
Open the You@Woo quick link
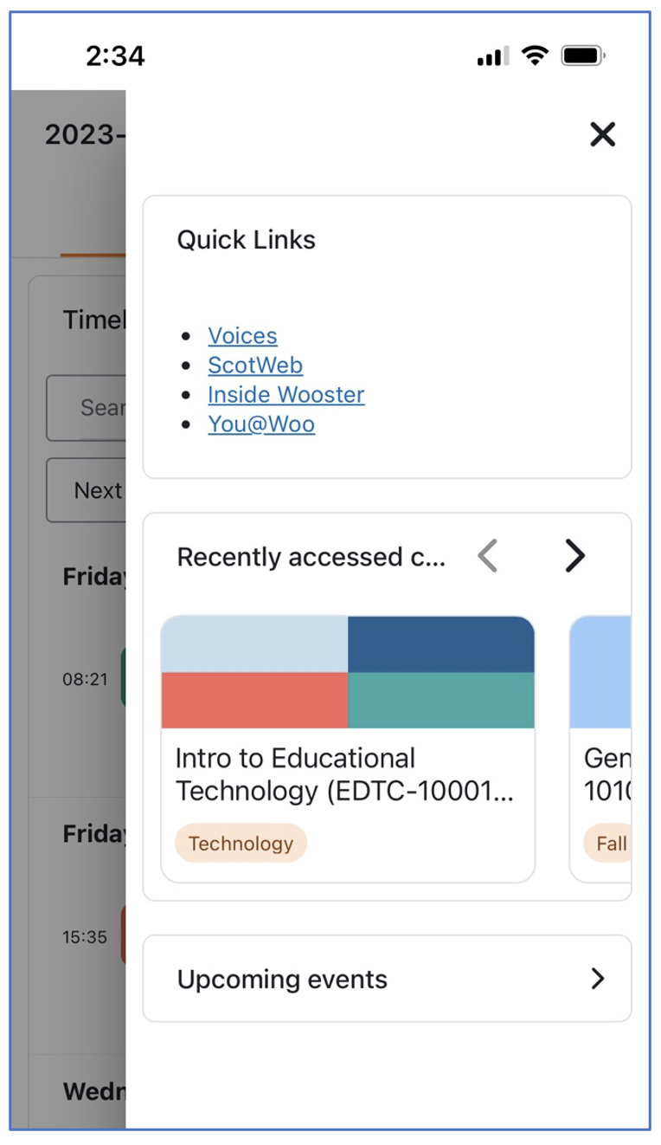coord(261,424)
